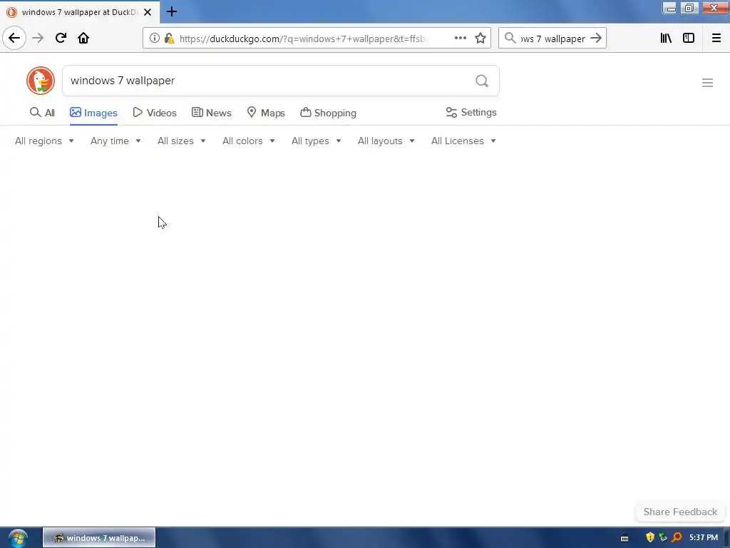730x548 pixels.
Task: Click the Share Feedback button
Action: [x=680, y=512]
